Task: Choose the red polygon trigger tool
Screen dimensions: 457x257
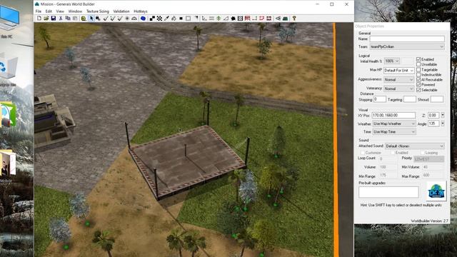Action: [x=262, y=19]
